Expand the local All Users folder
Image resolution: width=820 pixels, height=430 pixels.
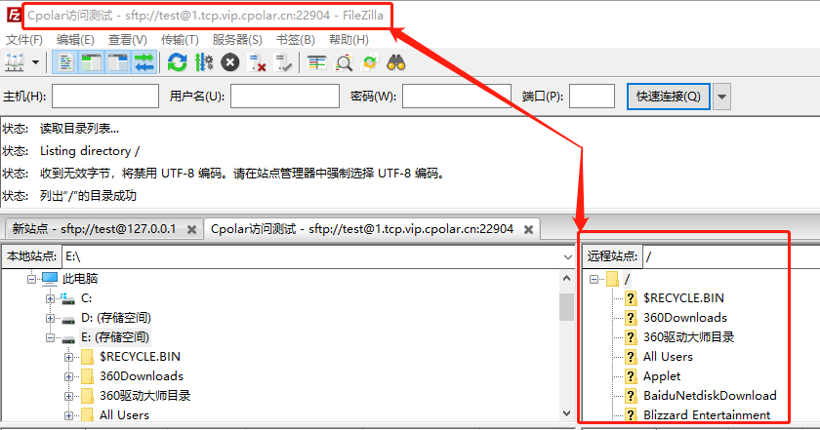(x=68, y=416)
